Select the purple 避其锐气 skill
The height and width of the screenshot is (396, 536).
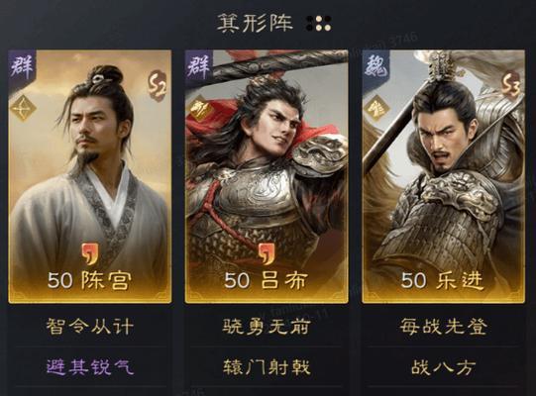[90, 367]
